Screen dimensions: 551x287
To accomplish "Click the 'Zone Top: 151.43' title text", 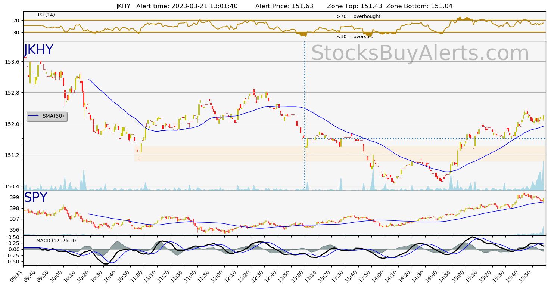I will point(355,6).
